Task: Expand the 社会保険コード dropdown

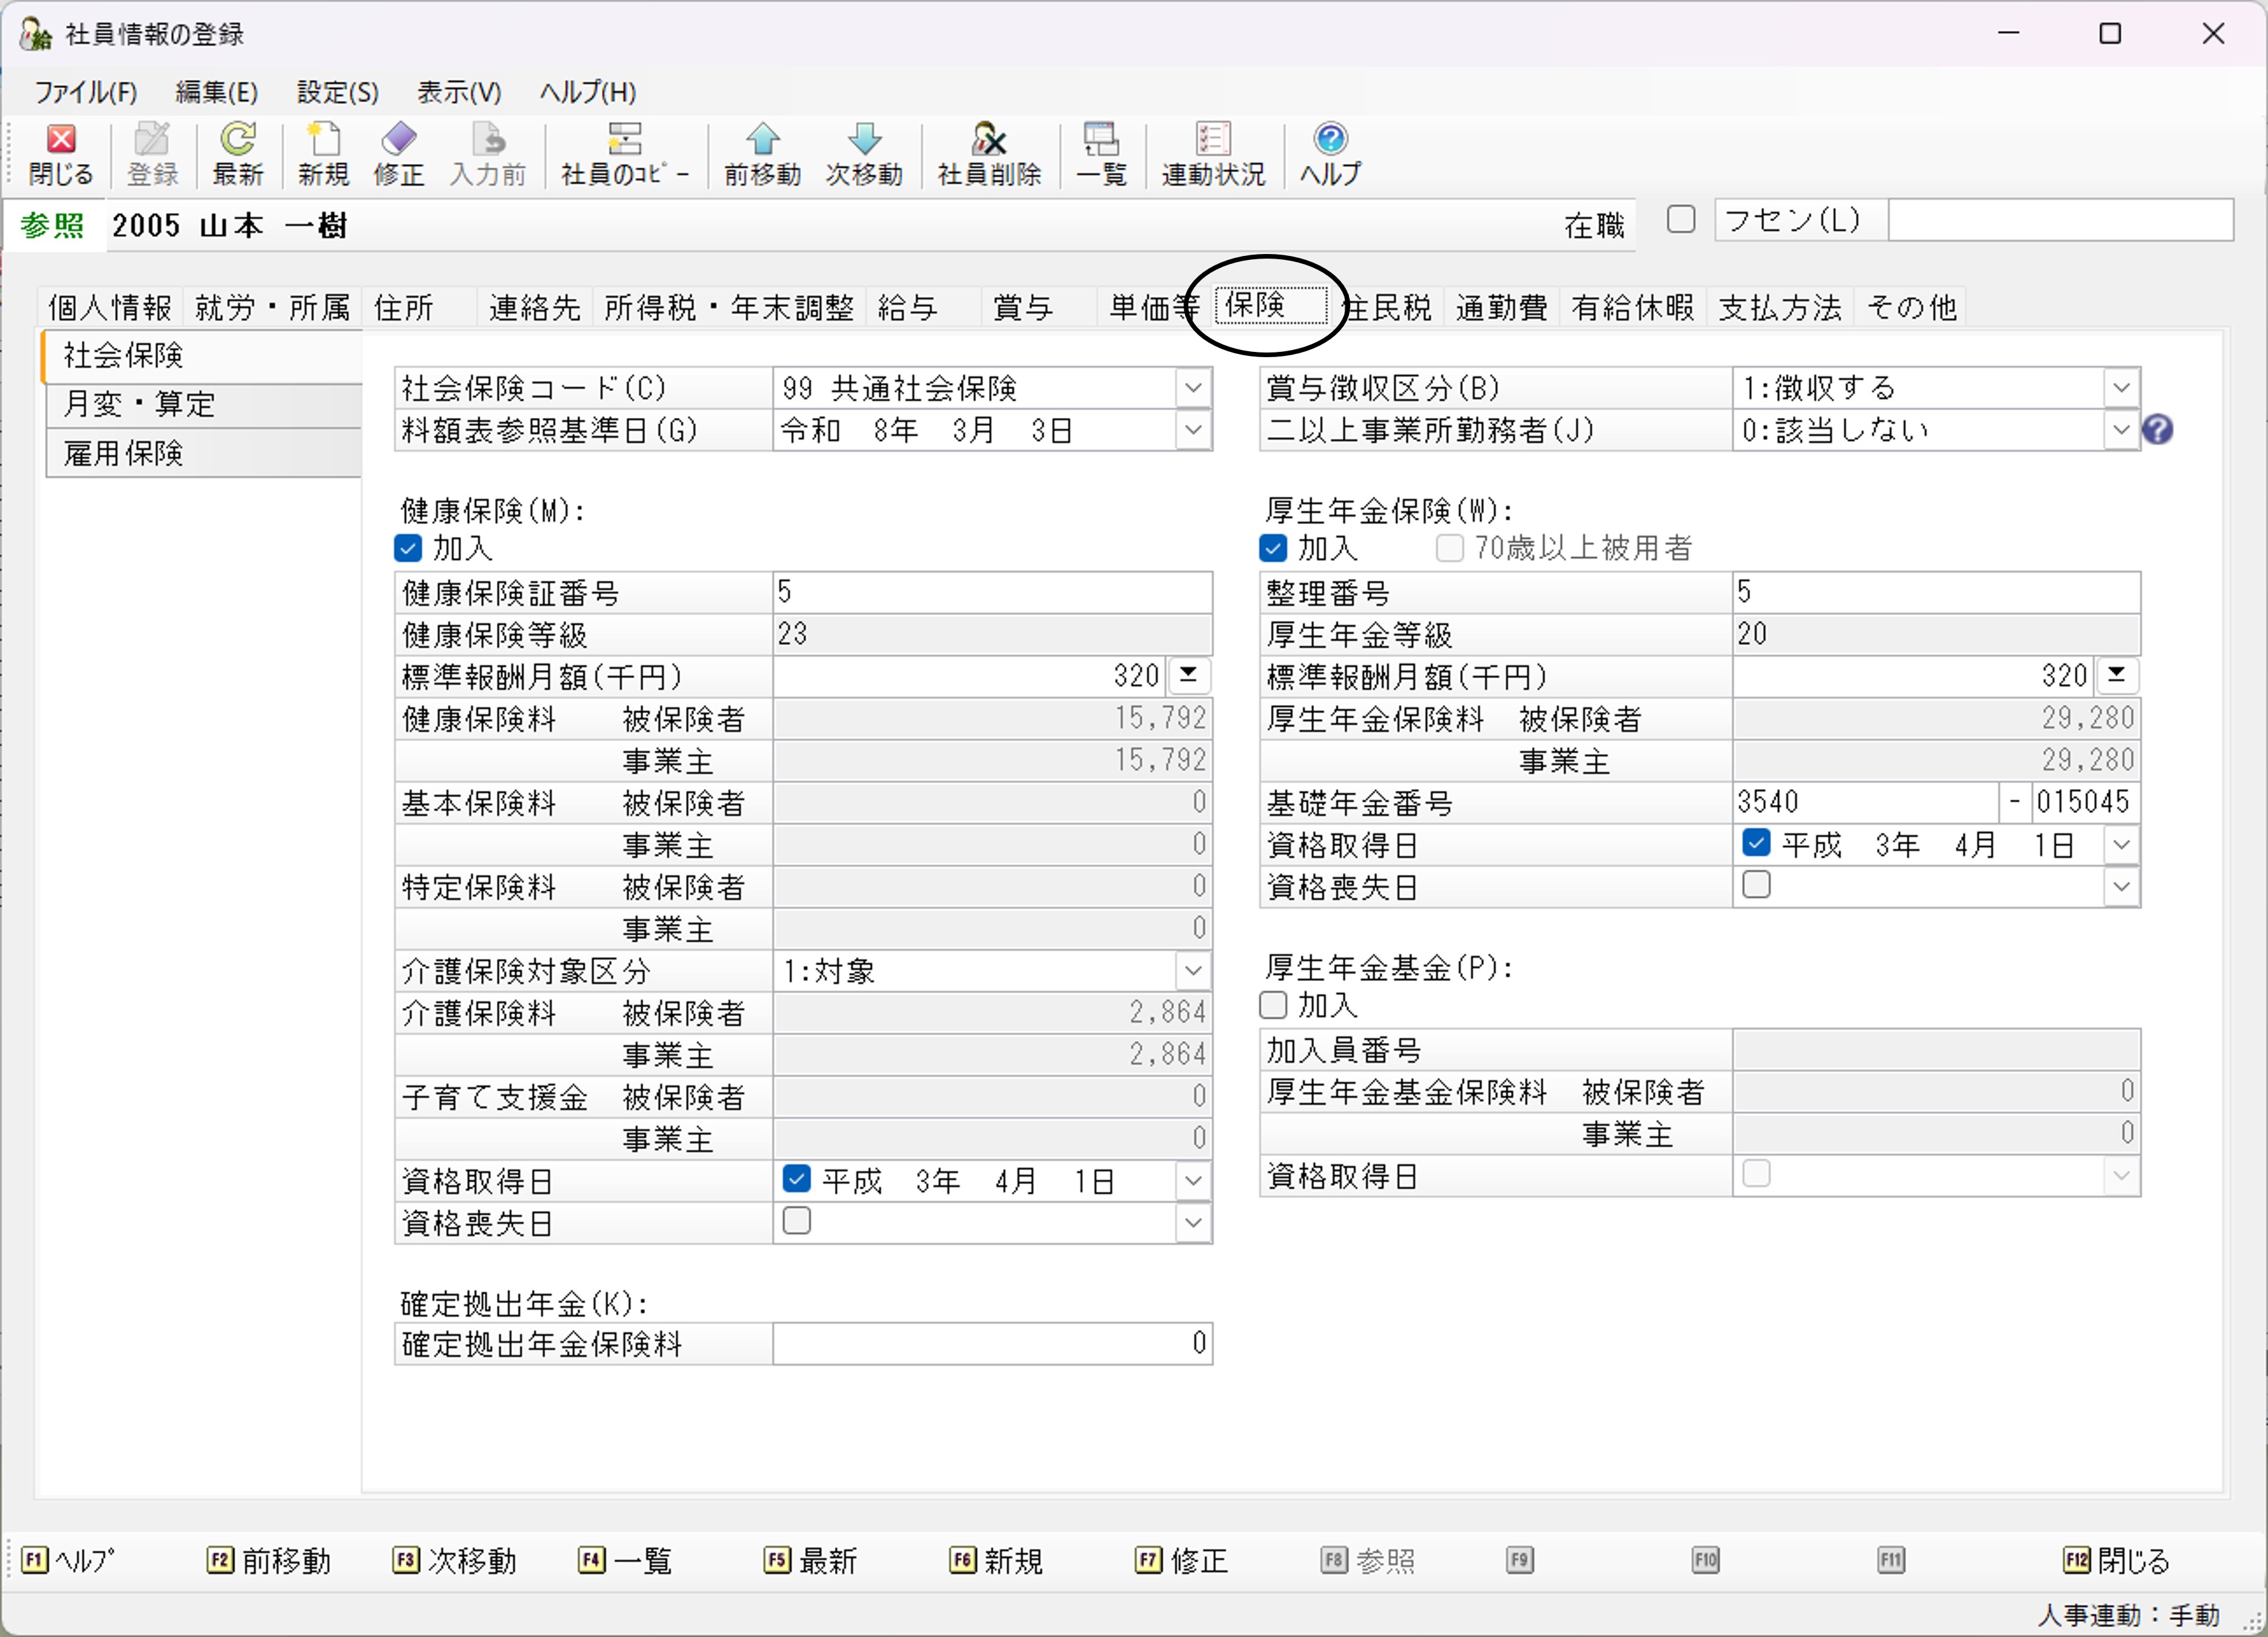Action: 1193,388
